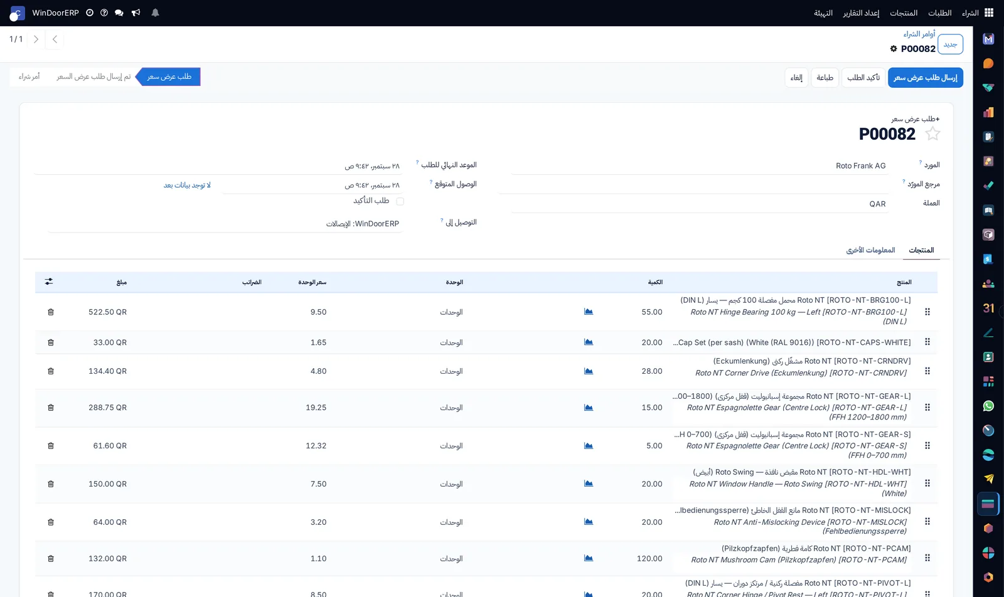The width and height of the screenshot is (1004, 597).
Task: Click the إلغاء button
Action: (796, 78)
